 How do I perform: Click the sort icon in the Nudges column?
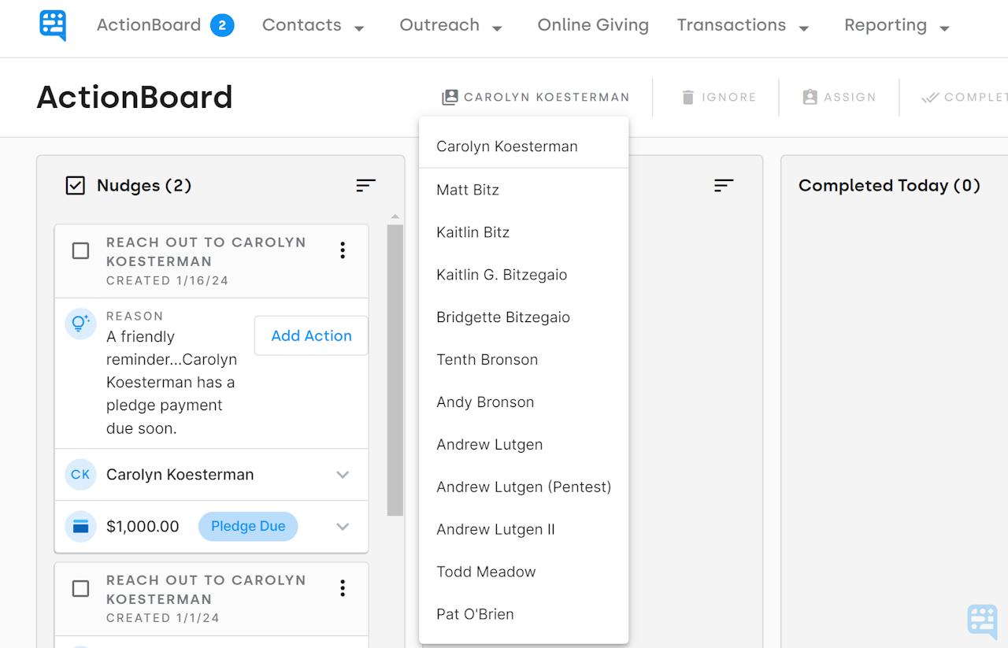tap(365, 185)
